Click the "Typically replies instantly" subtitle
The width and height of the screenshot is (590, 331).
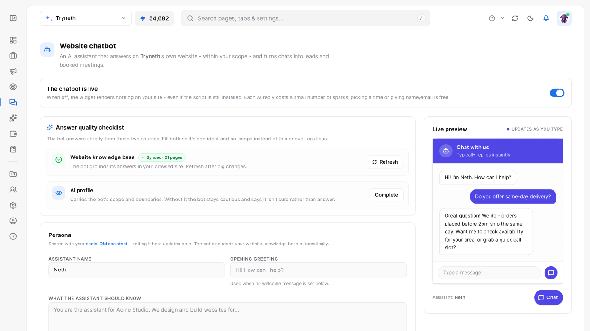click(x=483, y=155)
